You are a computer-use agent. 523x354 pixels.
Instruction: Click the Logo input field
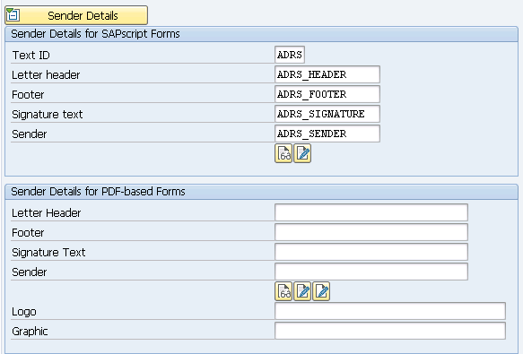(x=390, y=311)
